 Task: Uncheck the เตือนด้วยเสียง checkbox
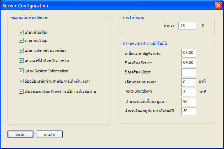pos(21,32)
